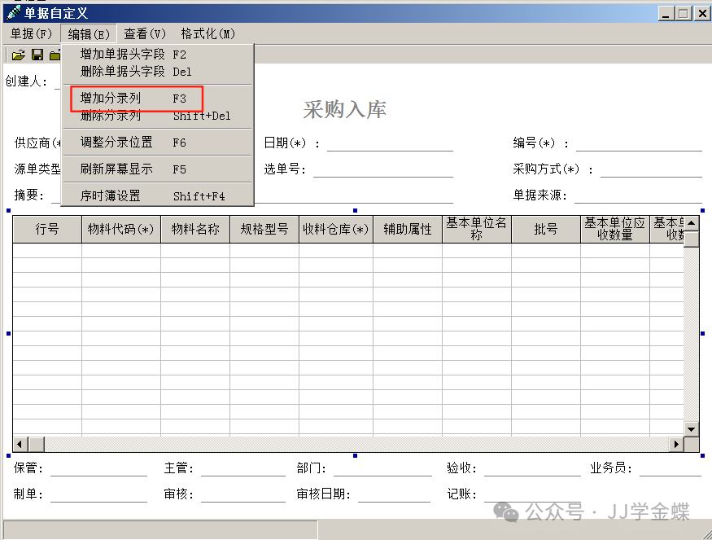Click the save floppy disk icon
The height and width of the screenshot is (540, 712).
[37, 55]
